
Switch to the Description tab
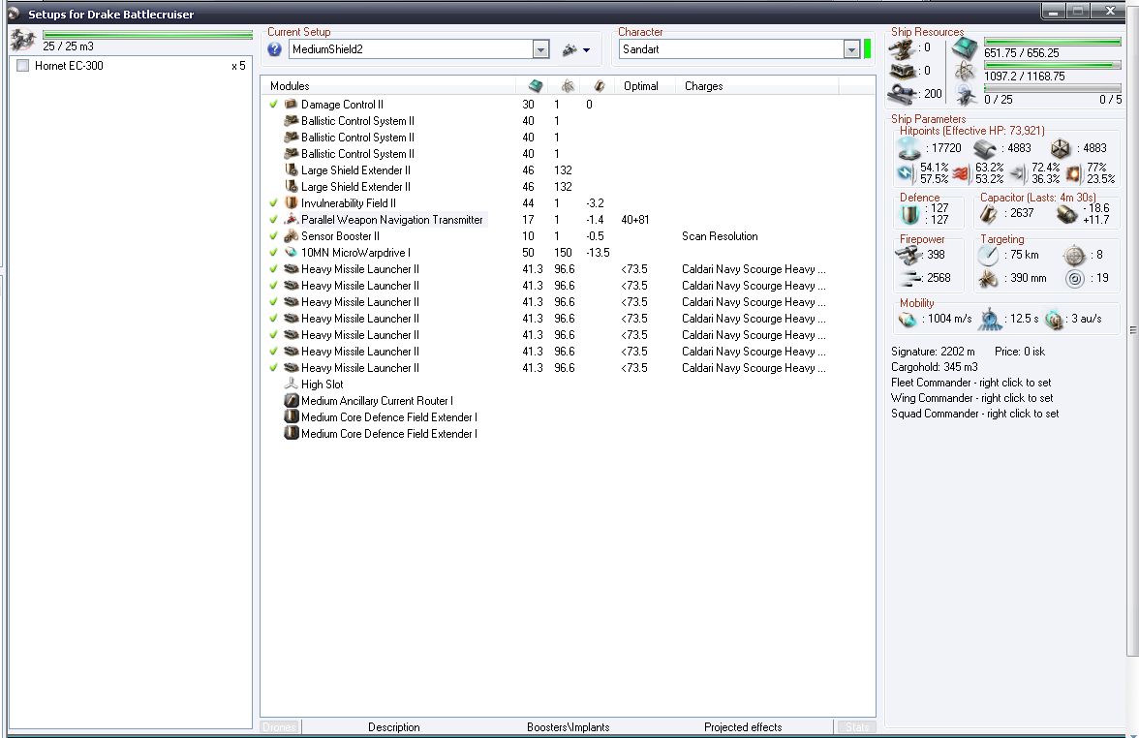pyautogui.click(x=393, y=727)
